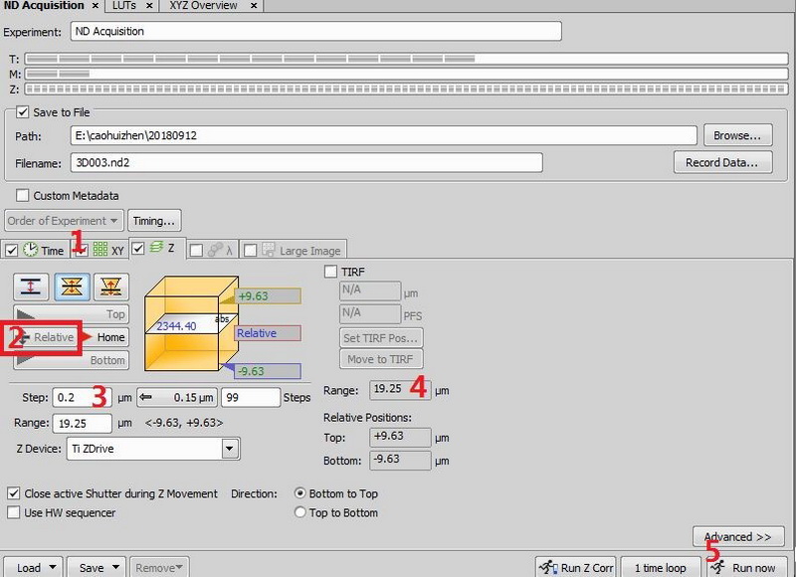This screenshot has height=577, width=796.
Task: Expand the Advanced >> options
Action: click(738, 536)
